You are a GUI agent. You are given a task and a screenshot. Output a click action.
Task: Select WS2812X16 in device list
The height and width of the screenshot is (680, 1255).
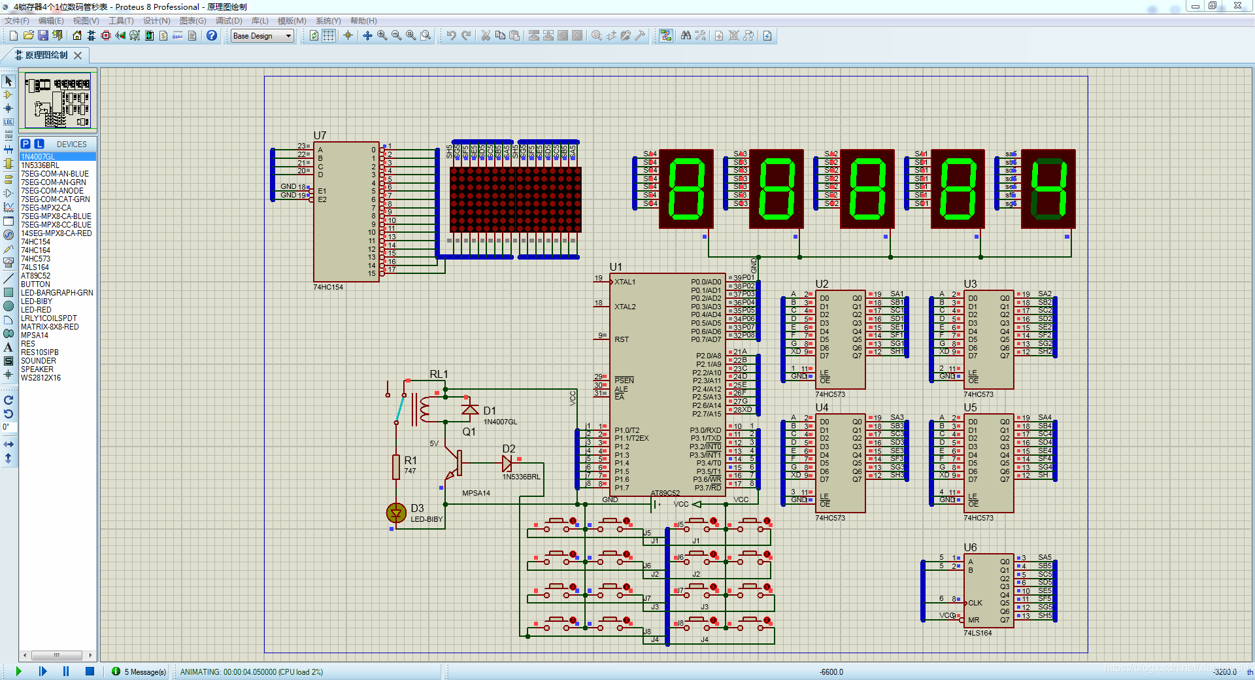(58, 378)
